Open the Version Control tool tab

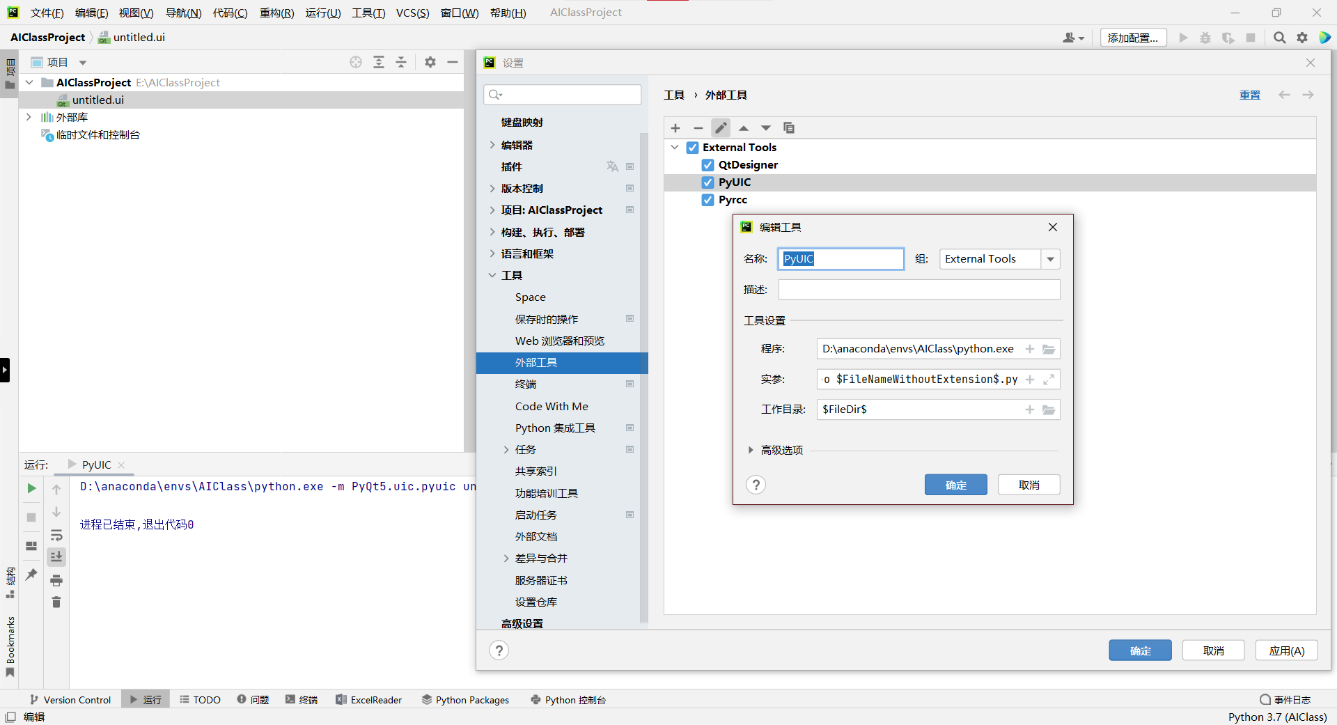coord(70,700)
